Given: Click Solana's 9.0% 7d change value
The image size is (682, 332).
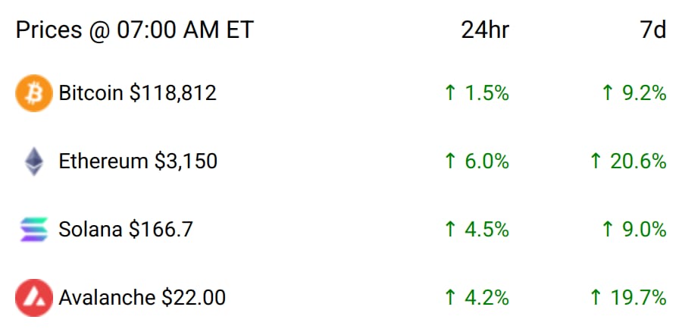Looking at the screenshot, I should (644, 230).
